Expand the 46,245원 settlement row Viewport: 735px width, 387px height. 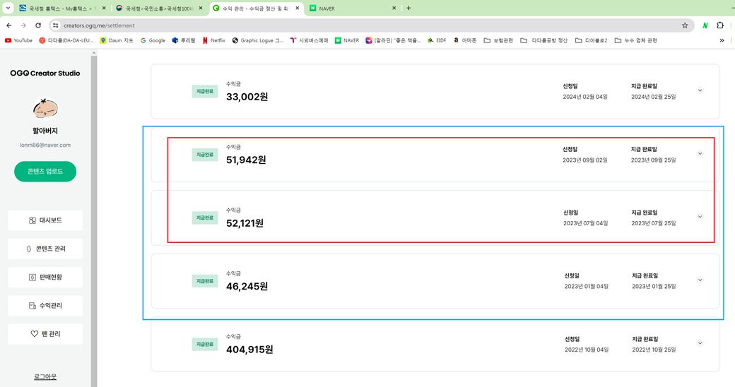click(700, 280)
